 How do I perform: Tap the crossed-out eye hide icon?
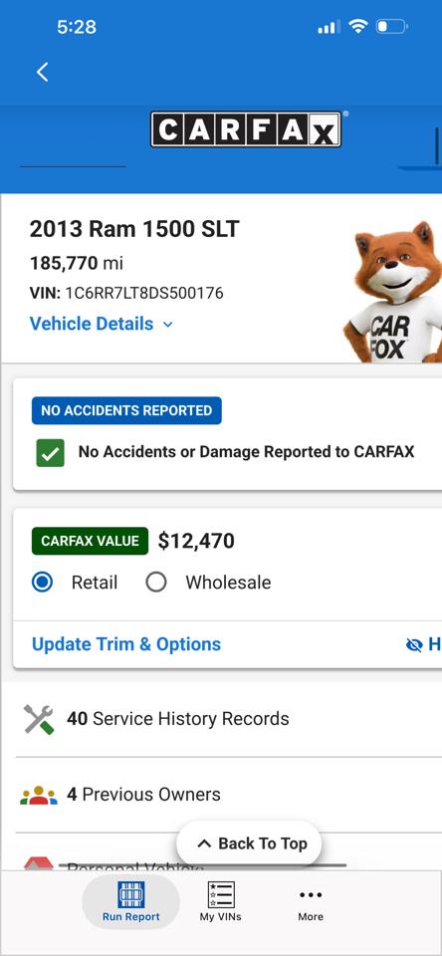(414, 644)
